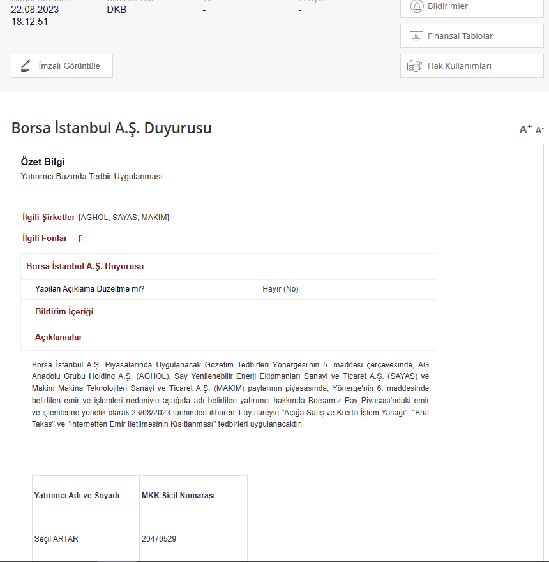Click the DKB notification type value

[x=117, y=10]
